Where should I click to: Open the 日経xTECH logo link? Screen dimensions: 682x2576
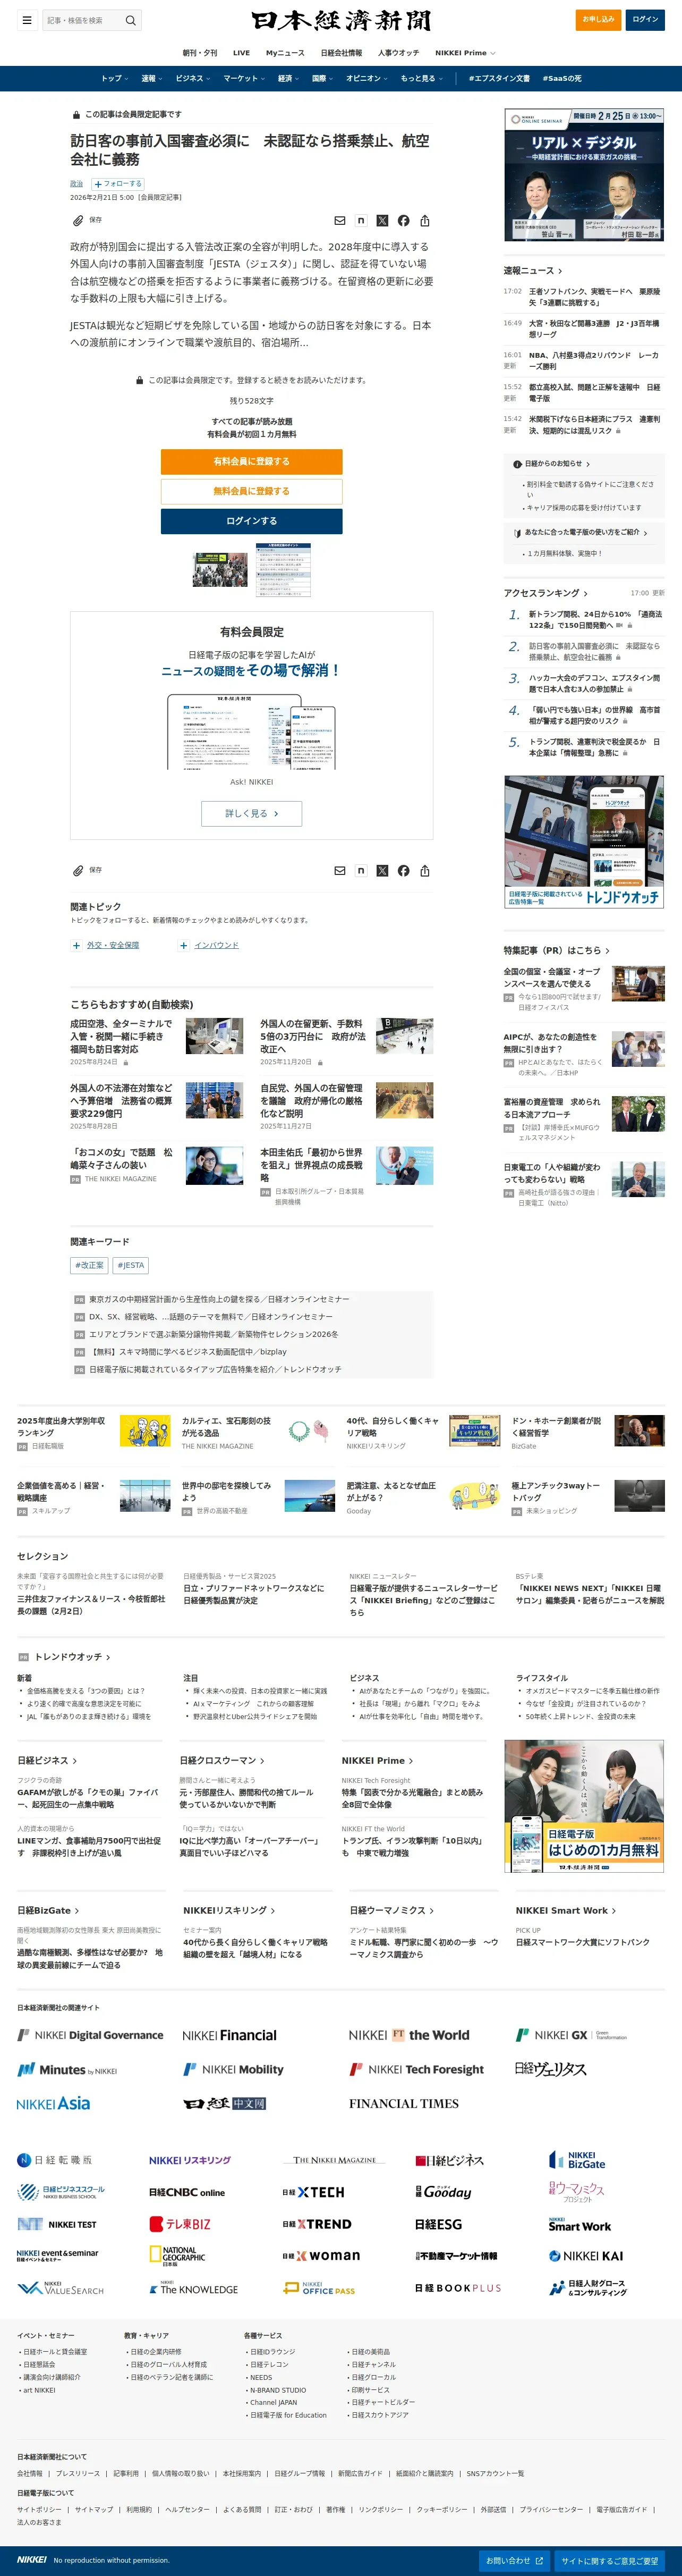click(313, 2192)
